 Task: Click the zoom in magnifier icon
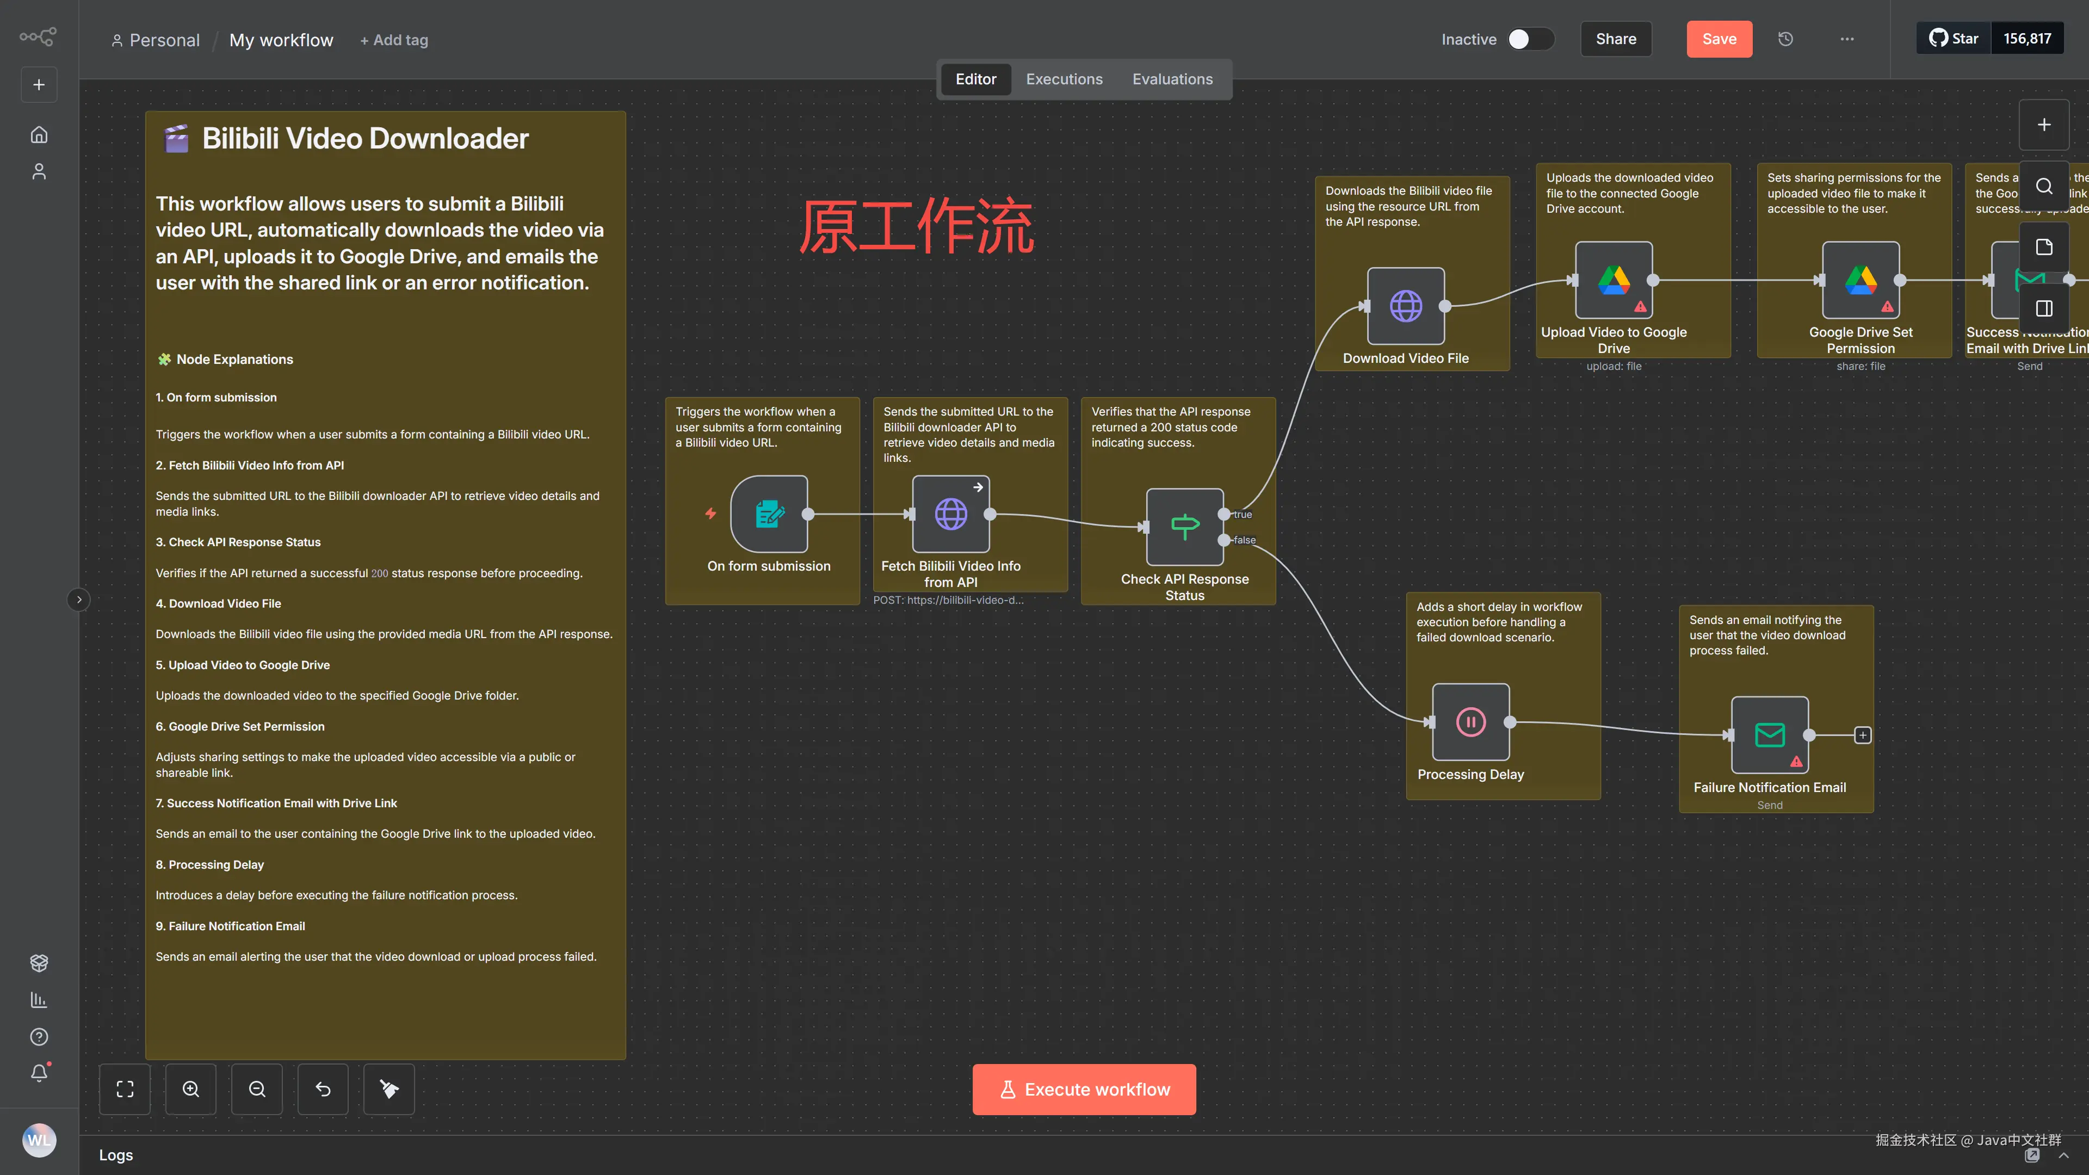coord(190,1089)
